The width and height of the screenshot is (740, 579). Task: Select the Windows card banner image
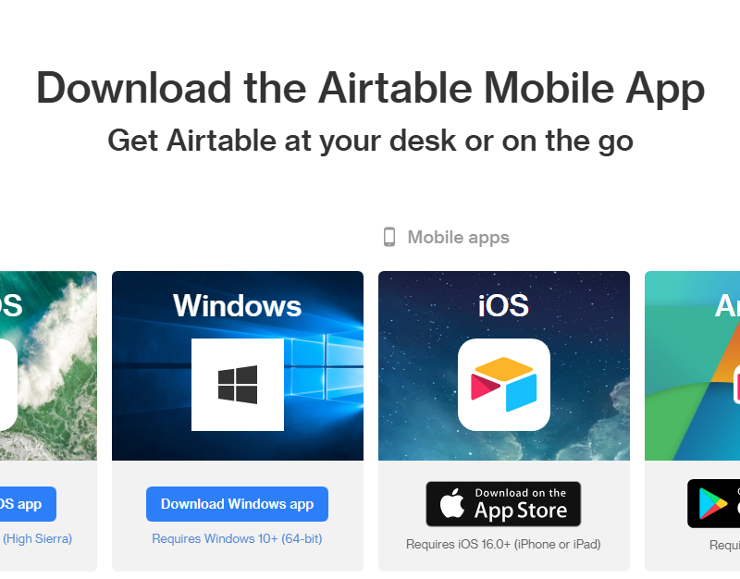tap(238, 365)
